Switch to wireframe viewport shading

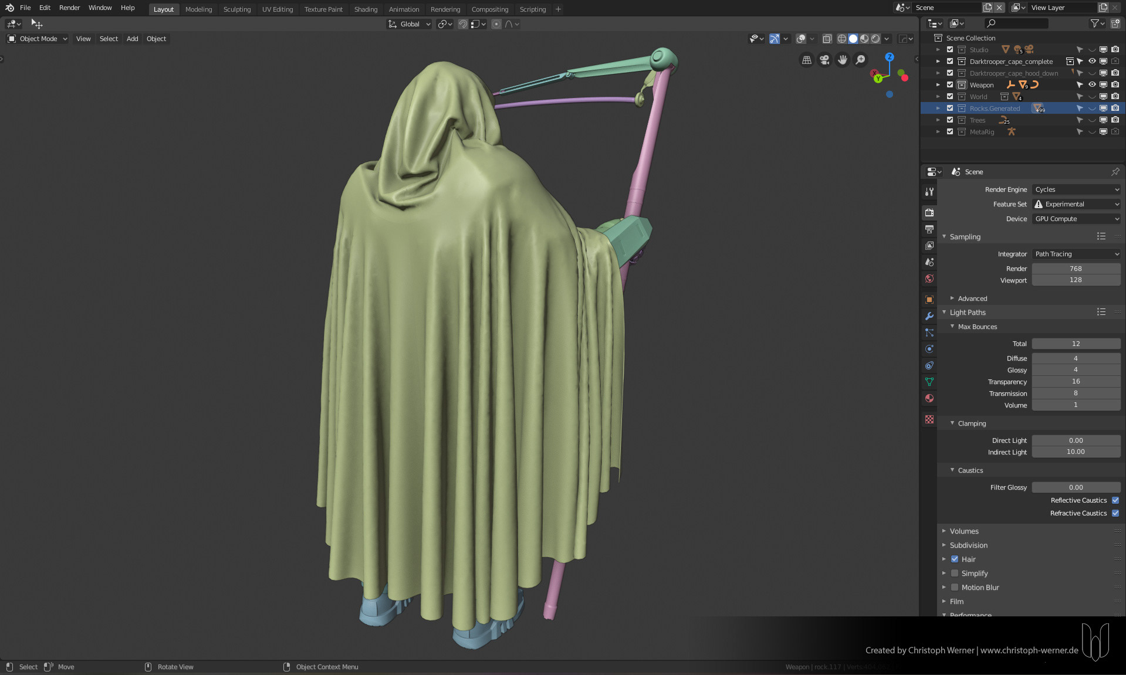click(841, 39)
